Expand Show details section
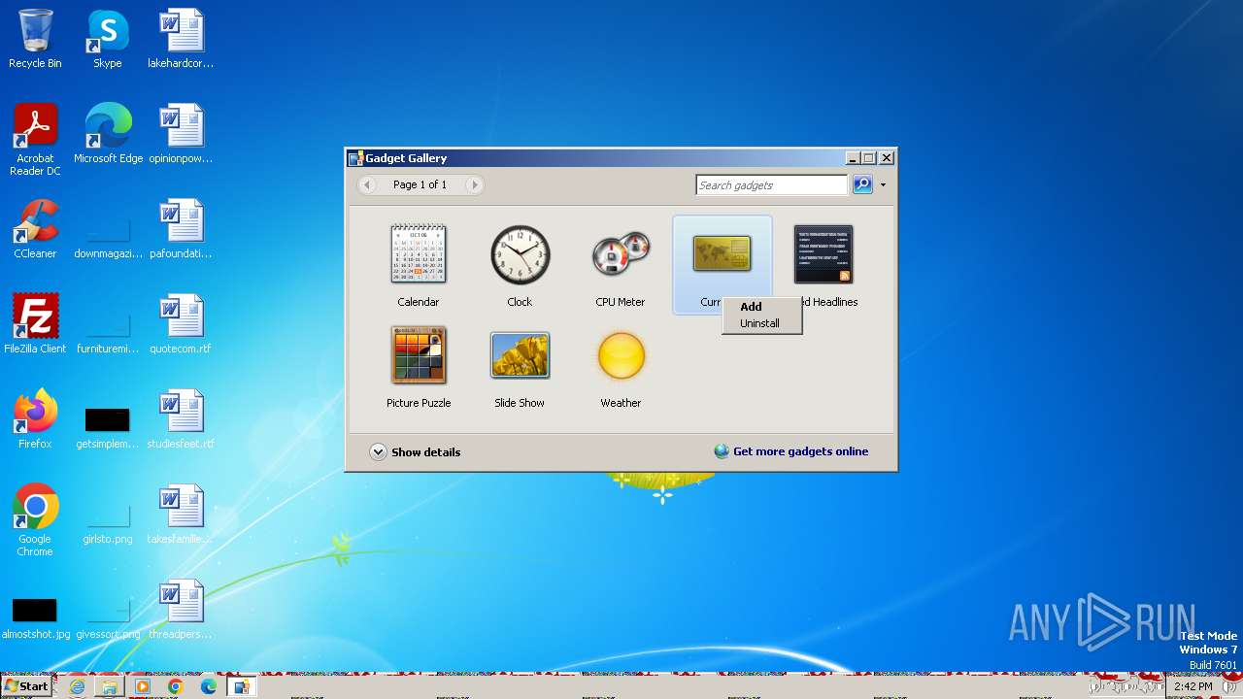 [415, 451]
